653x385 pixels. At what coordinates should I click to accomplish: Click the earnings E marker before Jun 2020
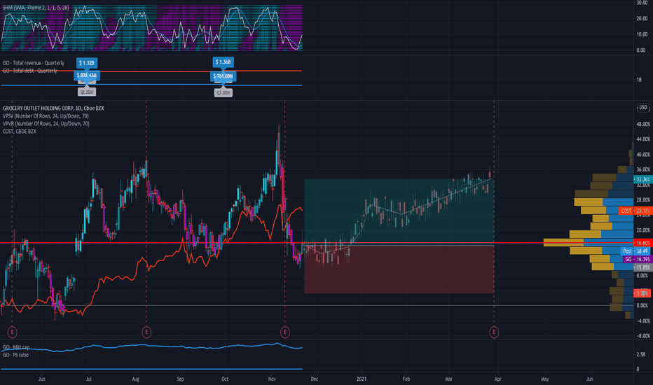12,332
